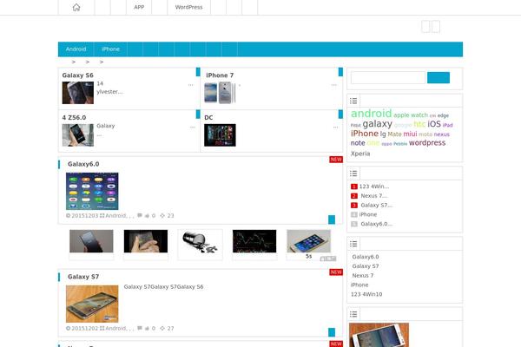521x347 pixels.
Task: Open recent post 'Galaxy6.0' in sidebar list
Action: click(366, 257)
